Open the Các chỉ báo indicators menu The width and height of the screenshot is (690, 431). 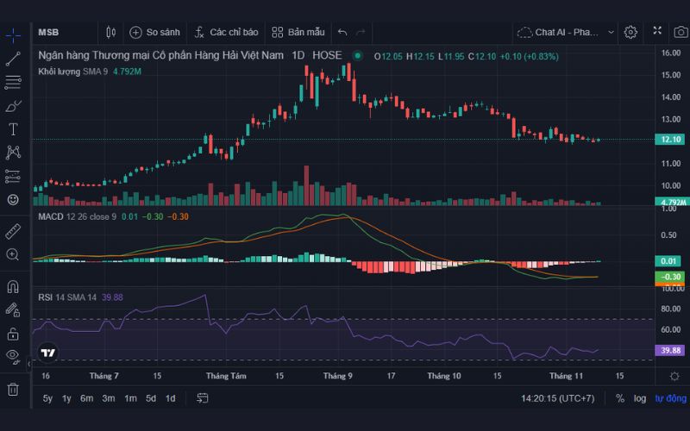coord(226,32)
